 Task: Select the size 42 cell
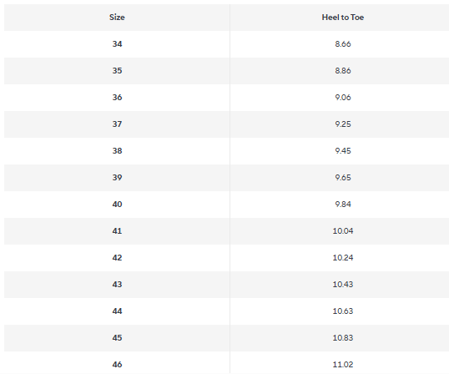pos(117,258)
